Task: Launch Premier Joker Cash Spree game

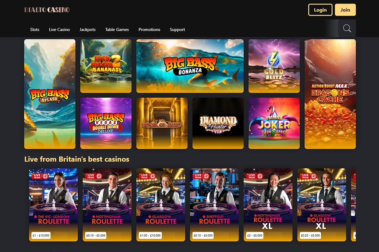Action: 274,123
